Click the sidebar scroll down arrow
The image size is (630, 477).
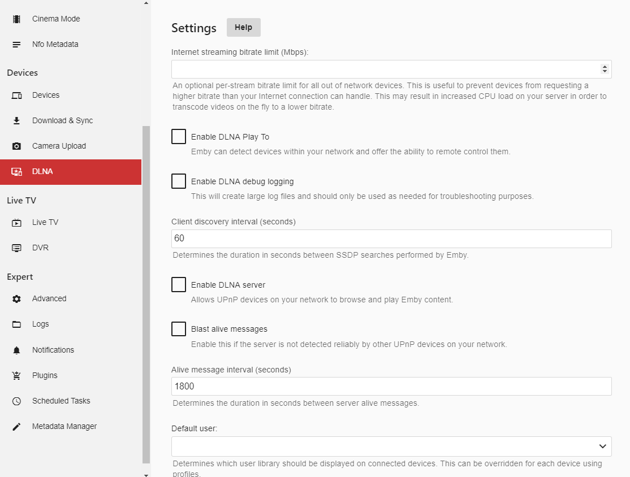click(x=146, y=475)
